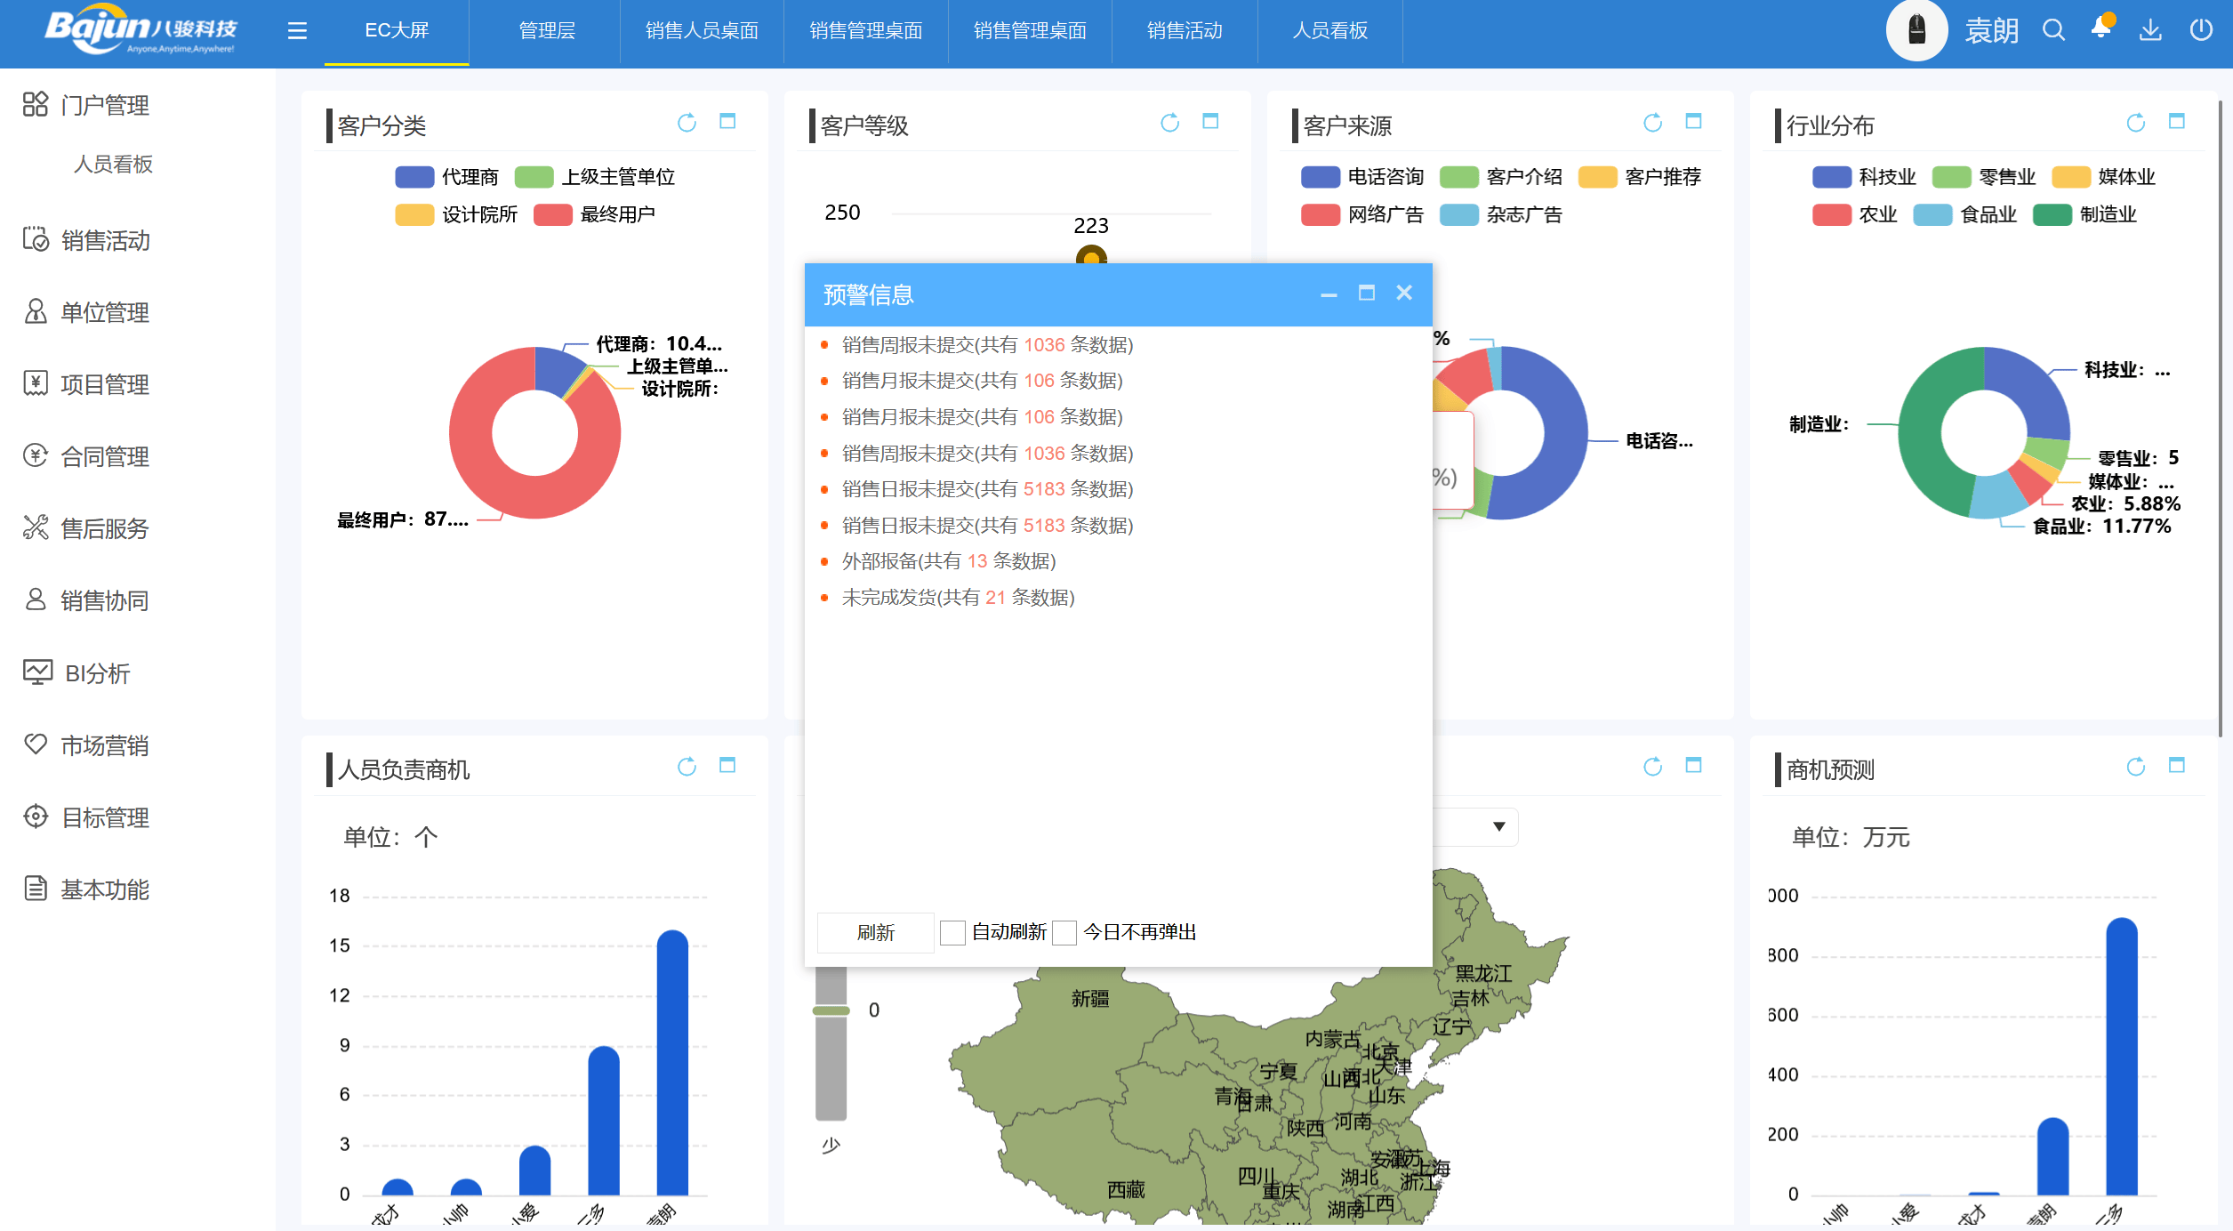
Task: Expand the 销售活动 sidebar menu
Action: (104, 240)
